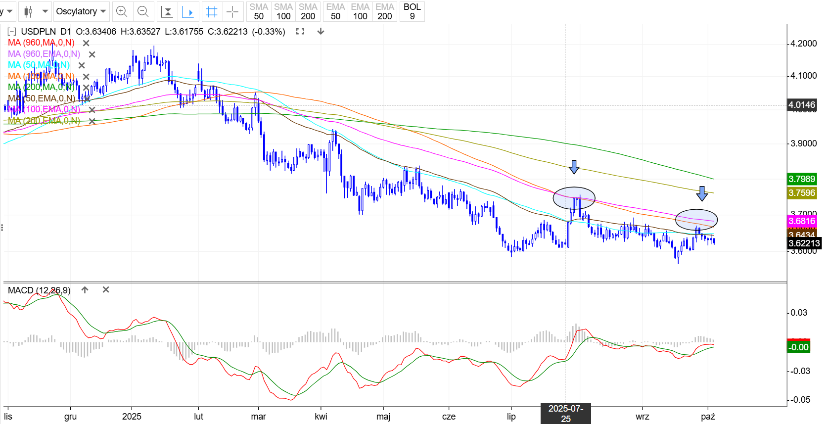Viewport: 827px width, 424px height.
Task: Click the down arrow beside the price header
Action: [321, 32]
